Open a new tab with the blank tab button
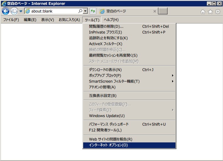Screen dimensions: 223x161 tap(163, 11)
